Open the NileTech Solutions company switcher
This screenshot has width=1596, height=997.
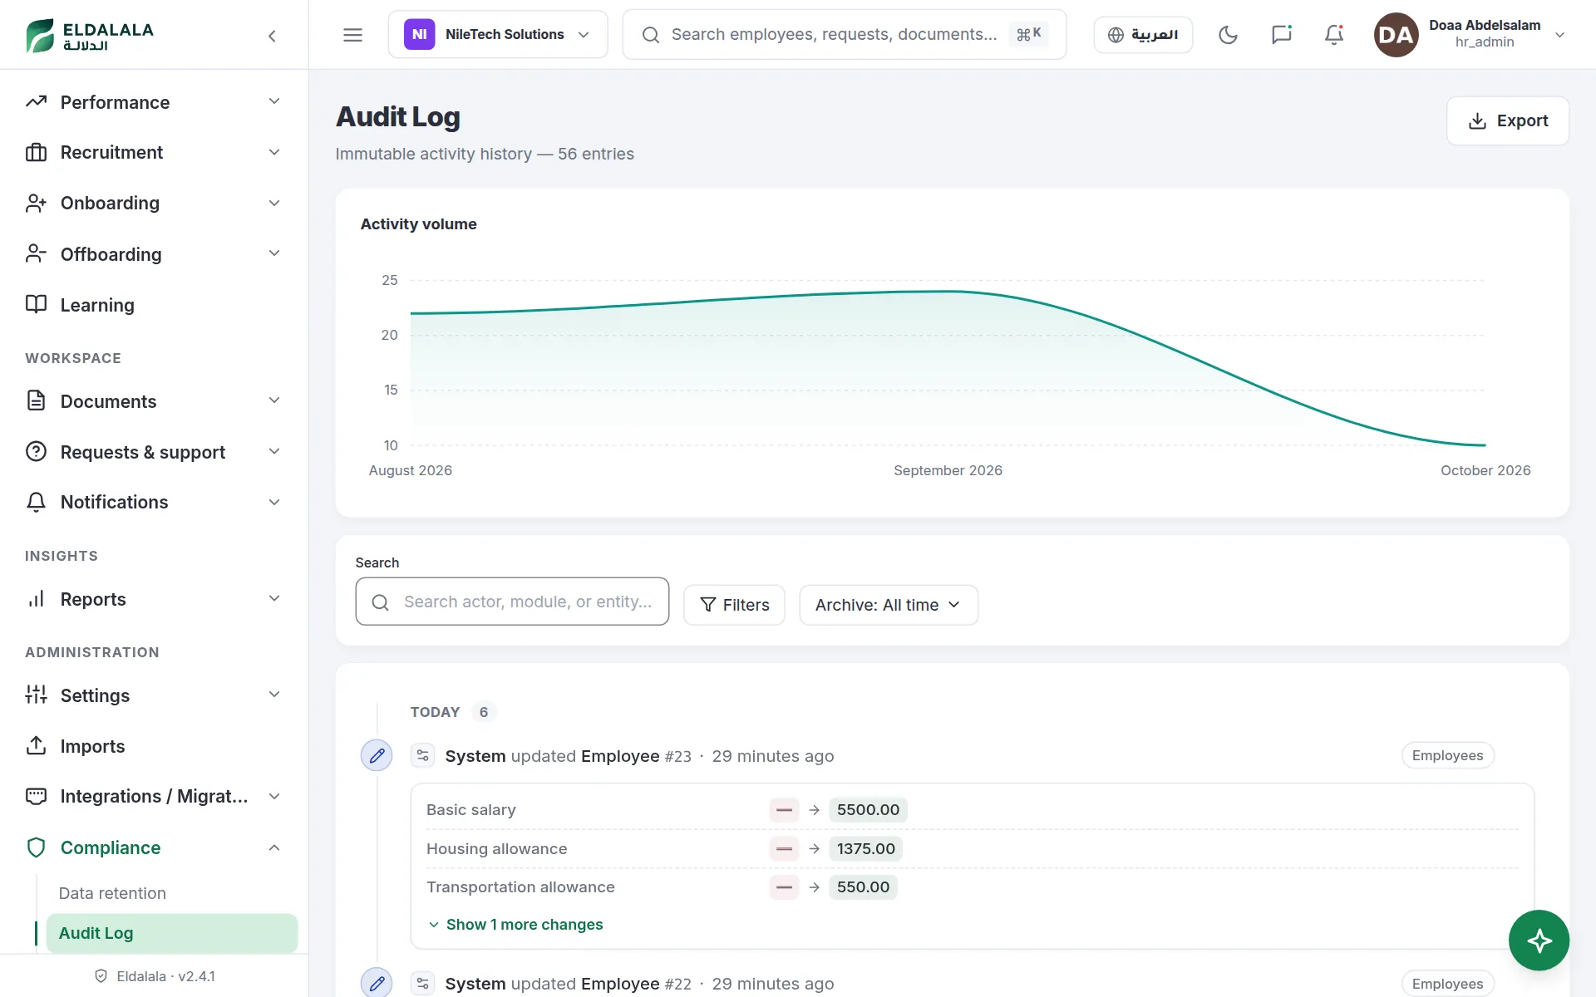(x=498, y=35)
